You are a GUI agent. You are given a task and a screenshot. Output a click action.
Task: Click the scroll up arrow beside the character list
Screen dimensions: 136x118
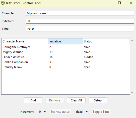click(x=132, y=40)
